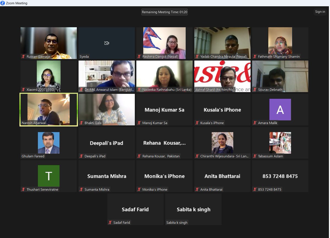330x238 pixels.
Task: Click muted mic icon beside Dr. Md. Anwarul Islam
Action: point(82,90)
